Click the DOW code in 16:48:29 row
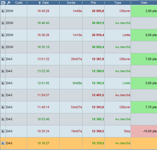This screenshot has width=157, height=150. click(x=9, y=11)
